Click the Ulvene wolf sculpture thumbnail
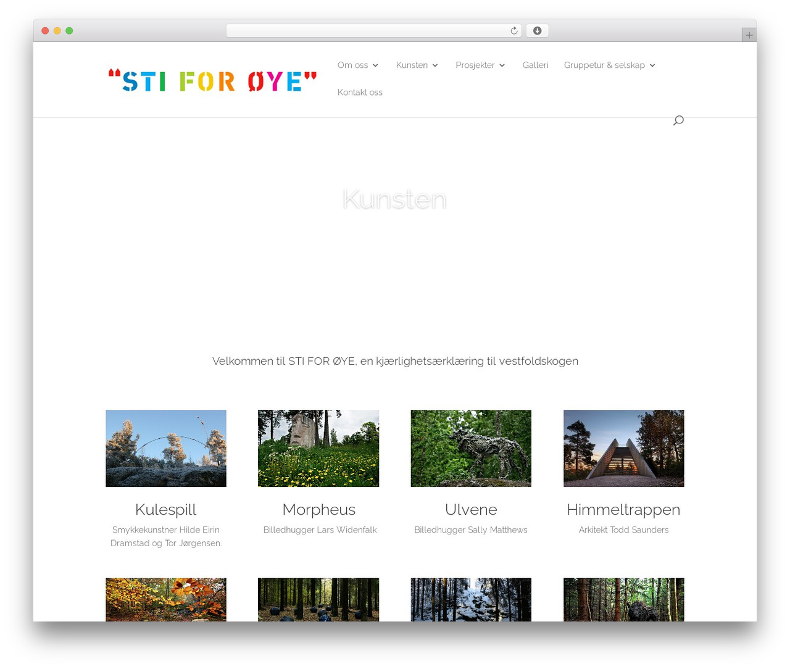Viewport: 790px width, 669px height. click(x=471, y=448)
